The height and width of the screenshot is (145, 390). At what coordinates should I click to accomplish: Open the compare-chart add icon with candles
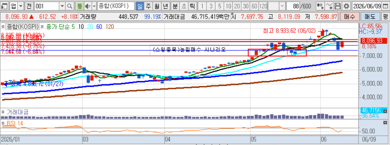point(320,6)
